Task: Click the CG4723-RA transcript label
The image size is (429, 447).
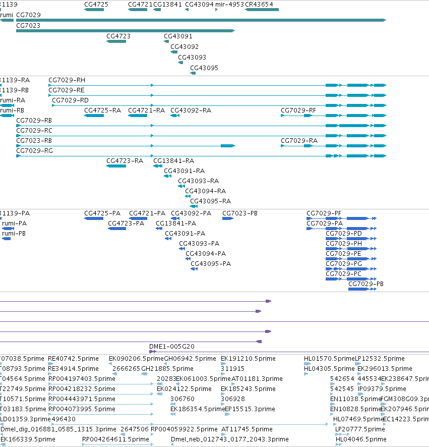Action: (125, 161)
